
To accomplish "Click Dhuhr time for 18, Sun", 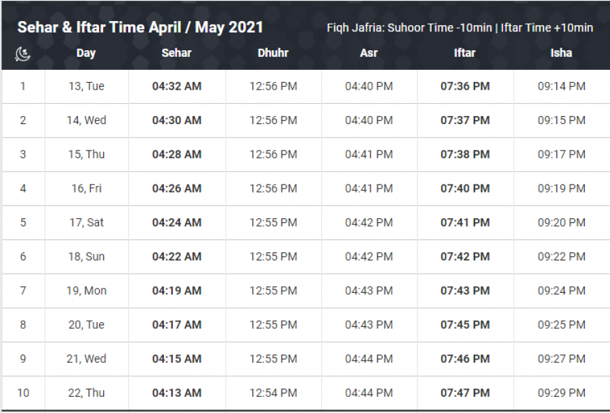I will pos(273,256).
